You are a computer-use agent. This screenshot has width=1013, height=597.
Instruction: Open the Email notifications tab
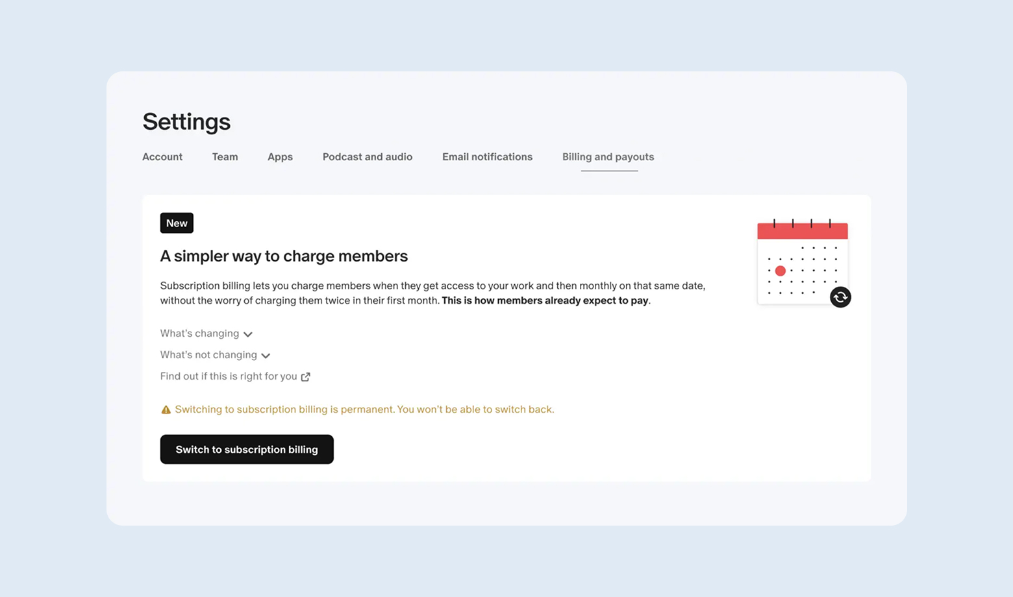(x=487, y=157)
